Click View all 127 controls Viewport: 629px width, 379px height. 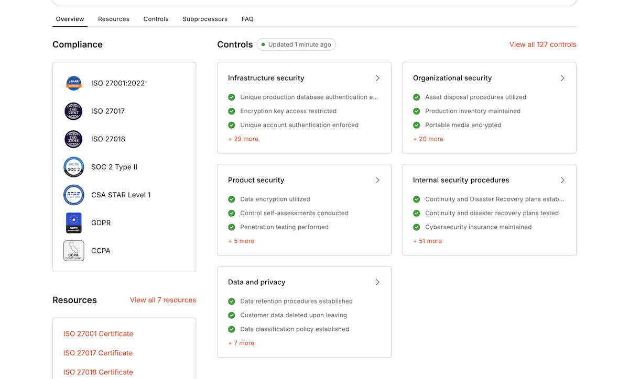click(543, 44)
